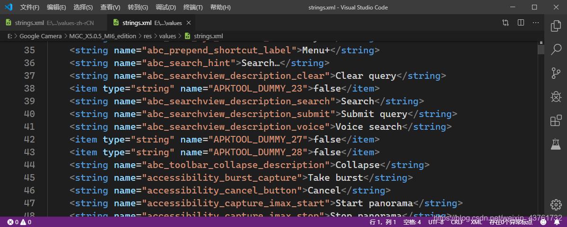The width and height of the screenshot is (567, 227).
Task: Close the strings.xml values tab
Action: click(188, 23)
